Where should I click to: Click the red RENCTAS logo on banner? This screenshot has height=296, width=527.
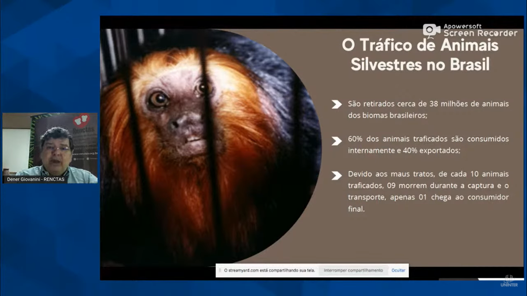click(81, 120)
